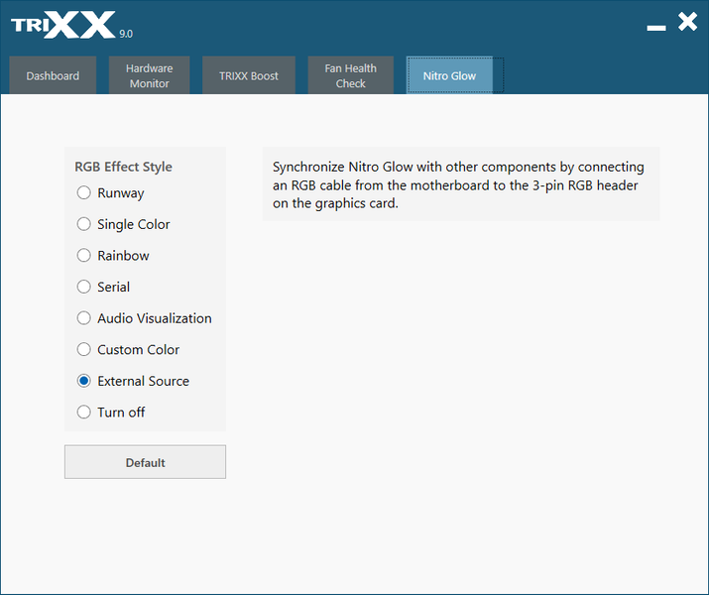The width and height of the screenshot is (709, 595).
Task: Click the RGB Effect Style heading
Action: coord(123,167)
